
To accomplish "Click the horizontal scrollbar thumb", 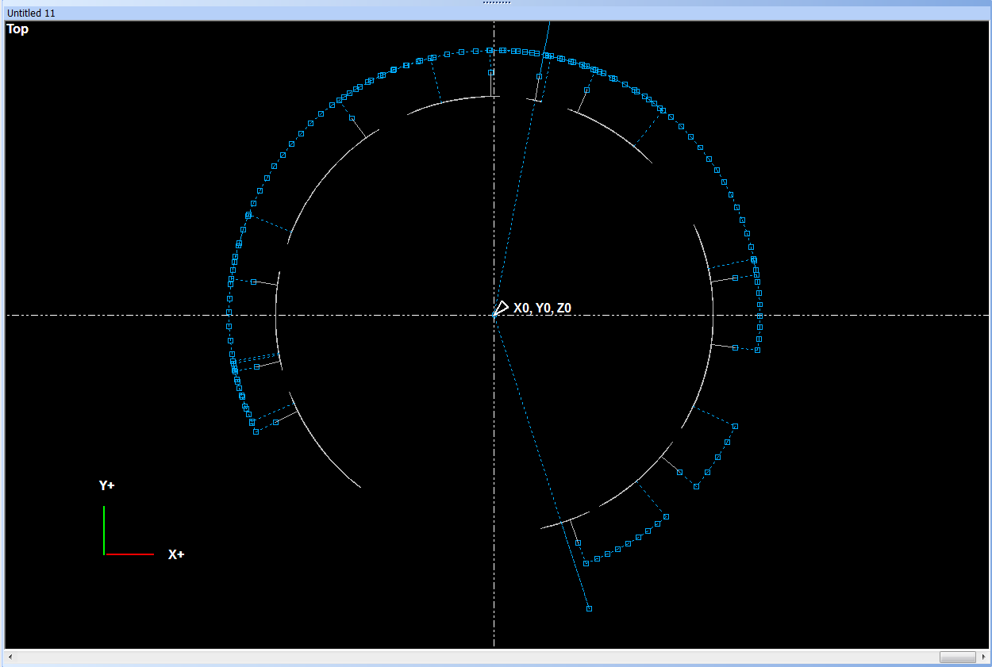I will point(957,657).
